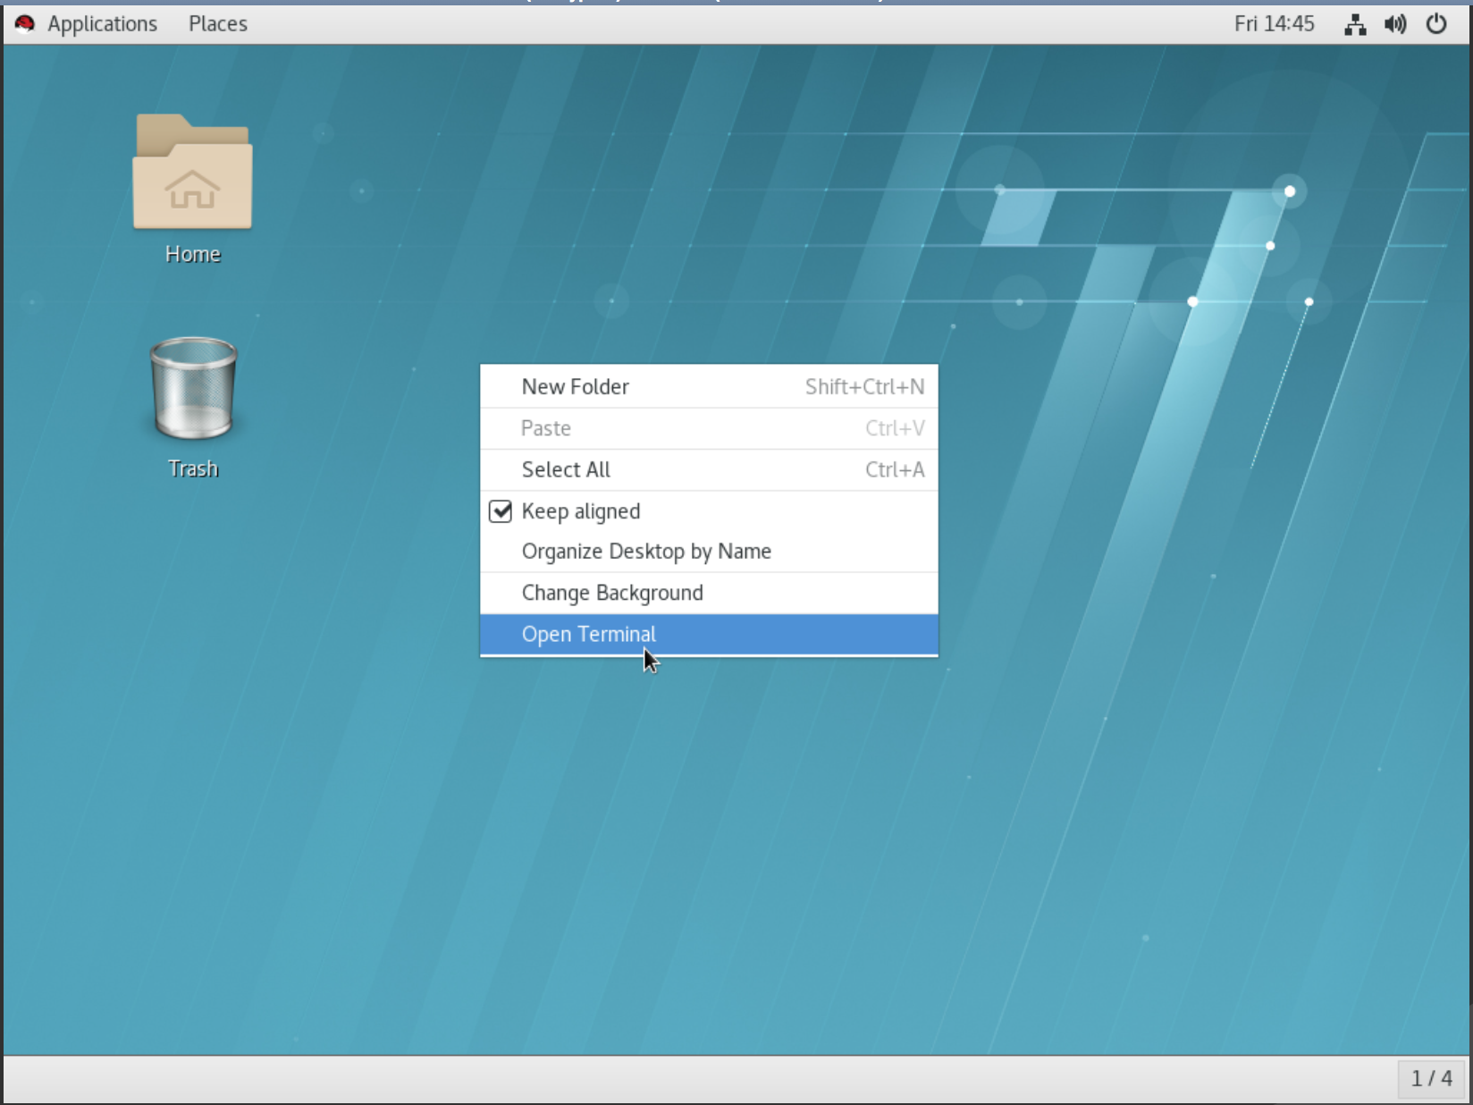
Task: Open the Applications menu
Action: (102, 24)
